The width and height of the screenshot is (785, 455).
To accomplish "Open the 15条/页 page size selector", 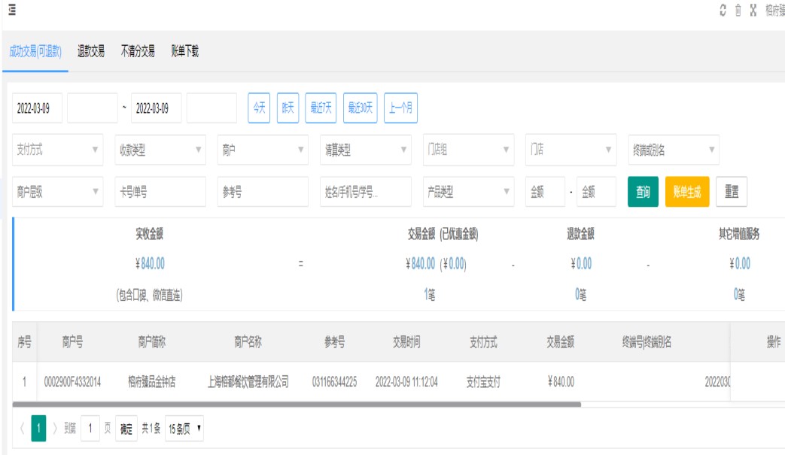I will (184, 429).
